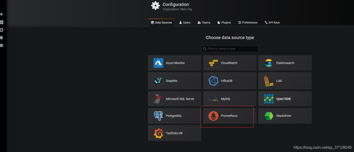Choose the TestData DB data source
354x152 pixels.
[174, 133]
